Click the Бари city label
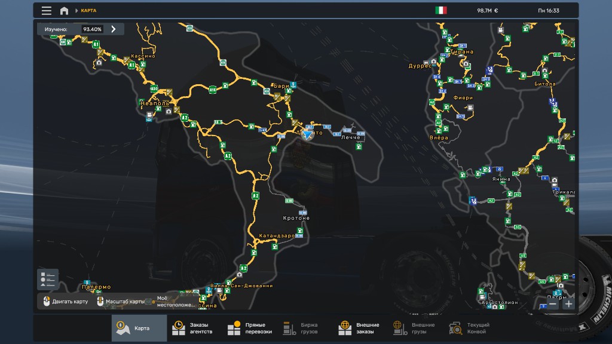 click(281, 86)
